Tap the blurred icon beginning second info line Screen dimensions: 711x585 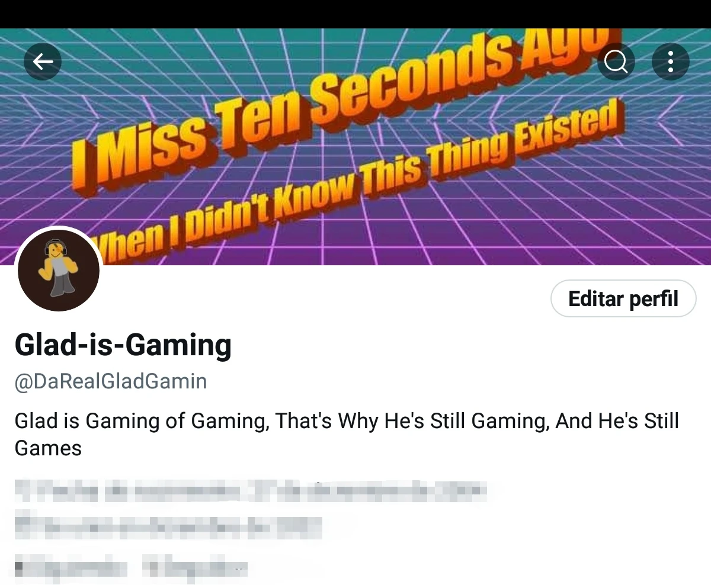click(24, 526)
